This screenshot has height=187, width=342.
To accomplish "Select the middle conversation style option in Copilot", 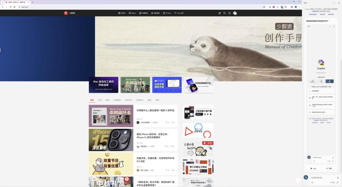I will pos(321,81).
